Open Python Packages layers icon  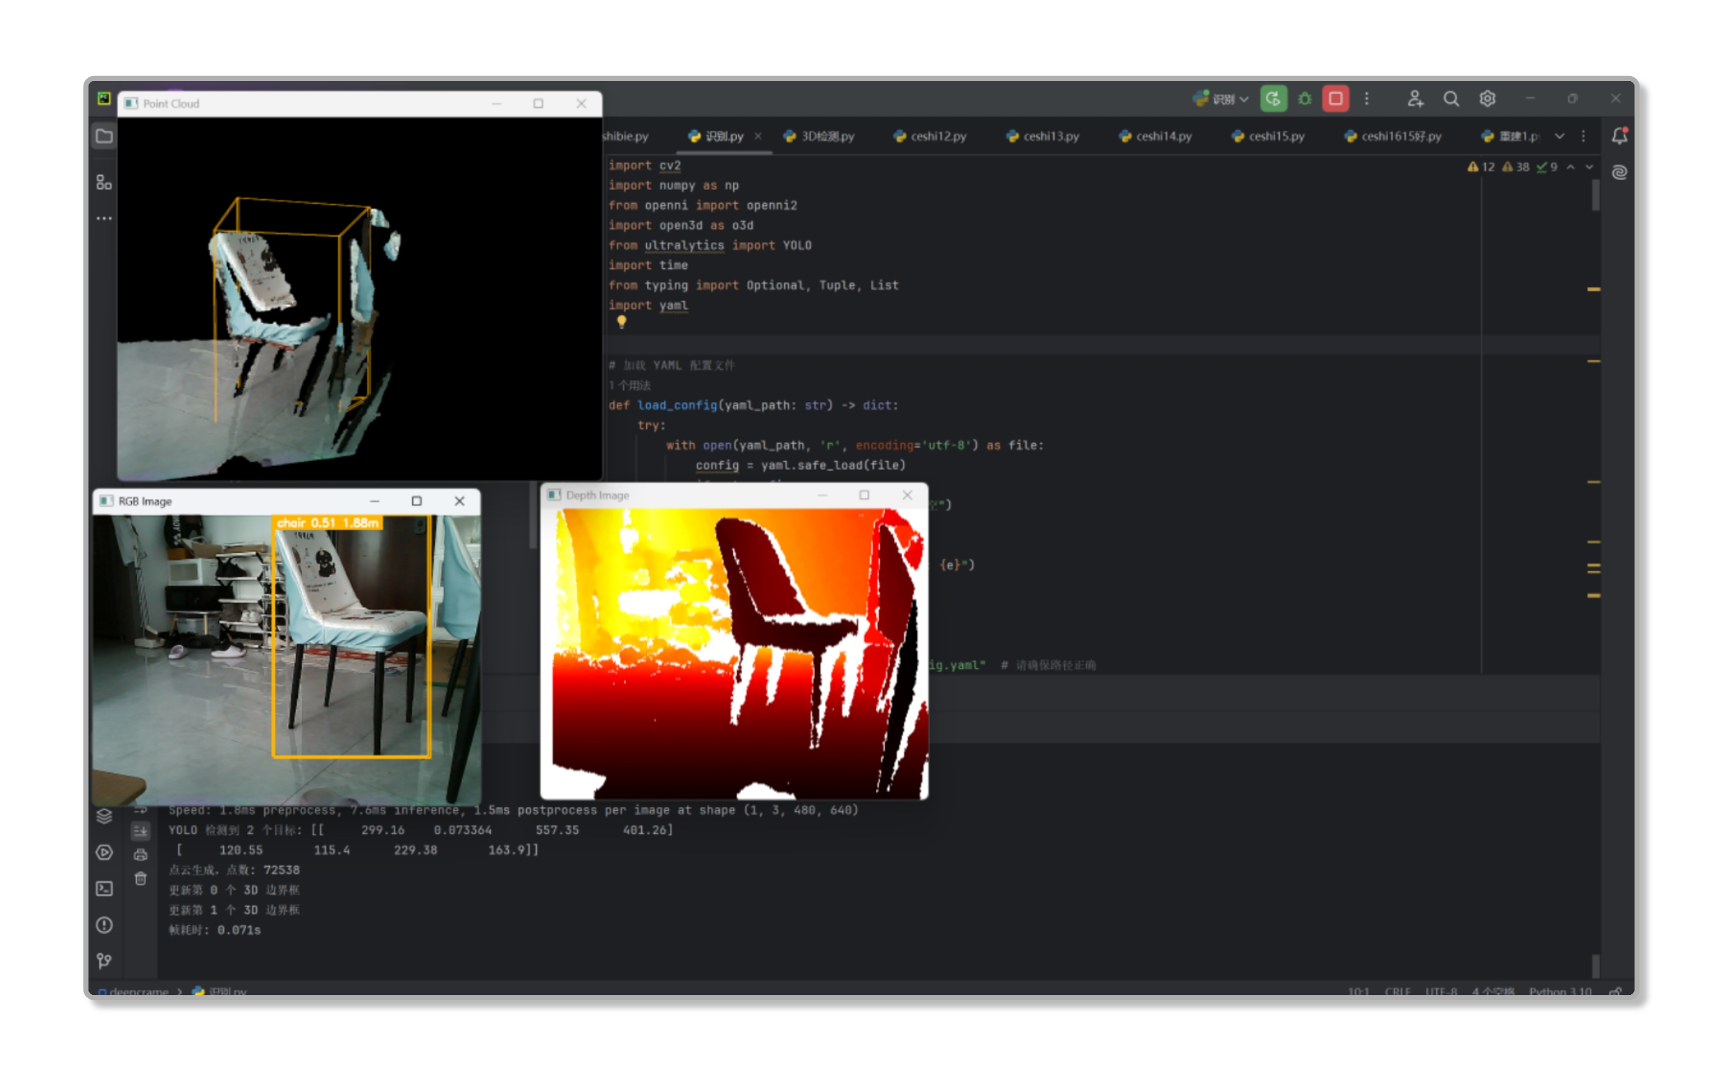coord(105,816)
